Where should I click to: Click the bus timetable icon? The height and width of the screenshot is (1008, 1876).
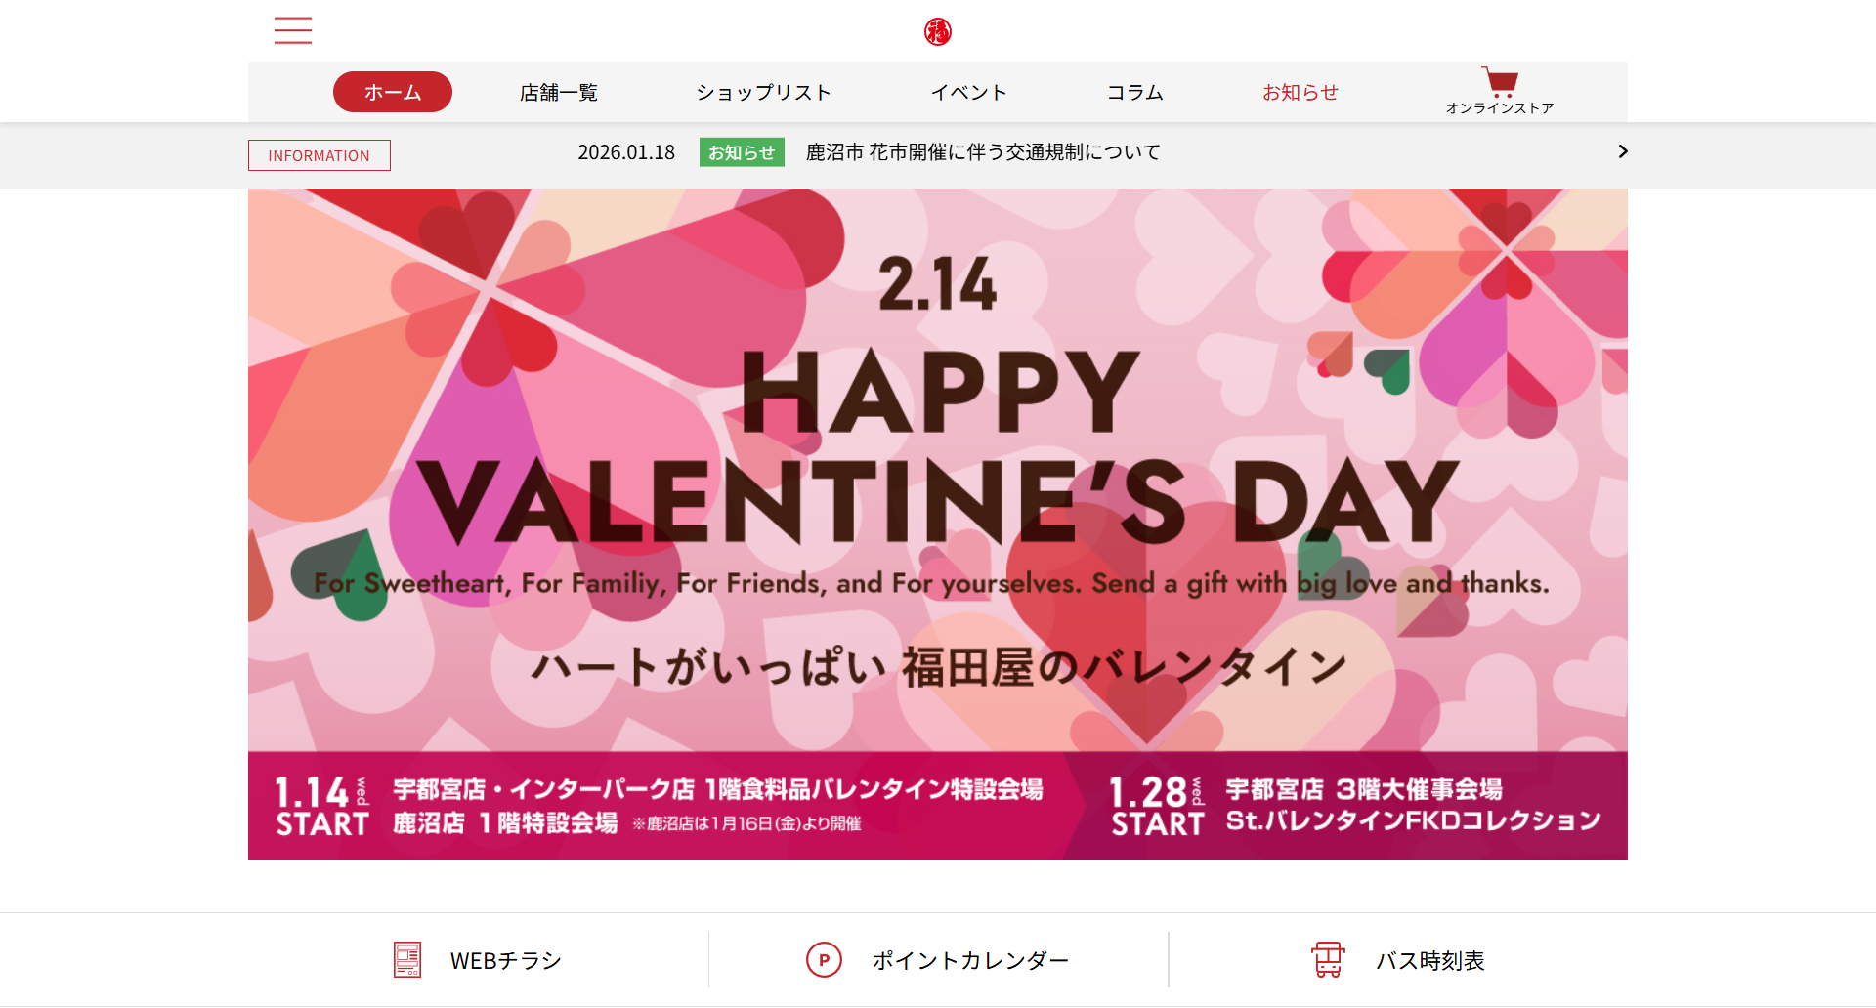click(1328, 959)
